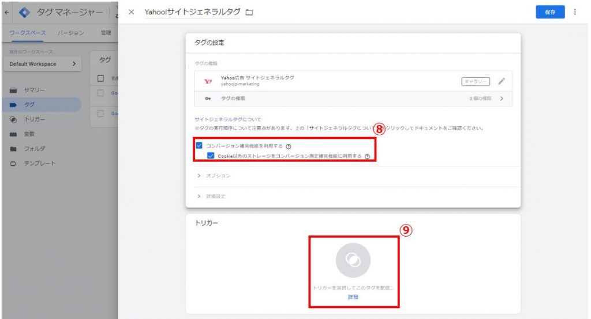Click the トリガー target icon
This screenshot has height=319, width=591.
coord(13,120)
